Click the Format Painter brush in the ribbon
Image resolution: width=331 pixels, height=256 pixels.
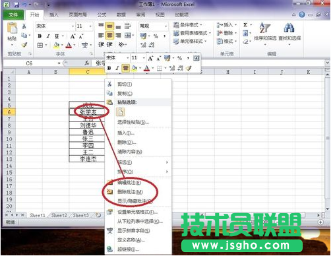[24, 45]
